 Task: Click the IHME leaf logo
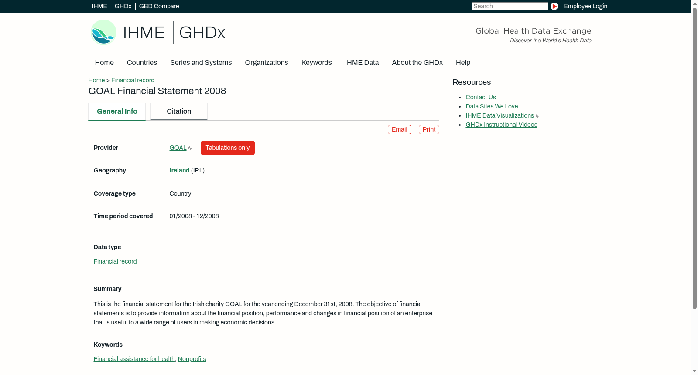tap(103, 32)
